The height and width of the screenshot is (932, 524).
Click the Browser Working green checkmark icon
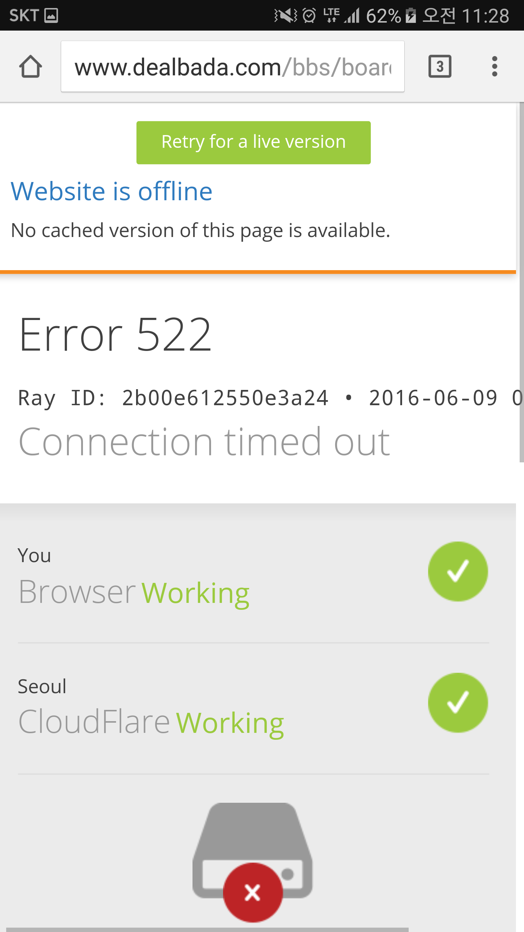[x=458, y=571]
